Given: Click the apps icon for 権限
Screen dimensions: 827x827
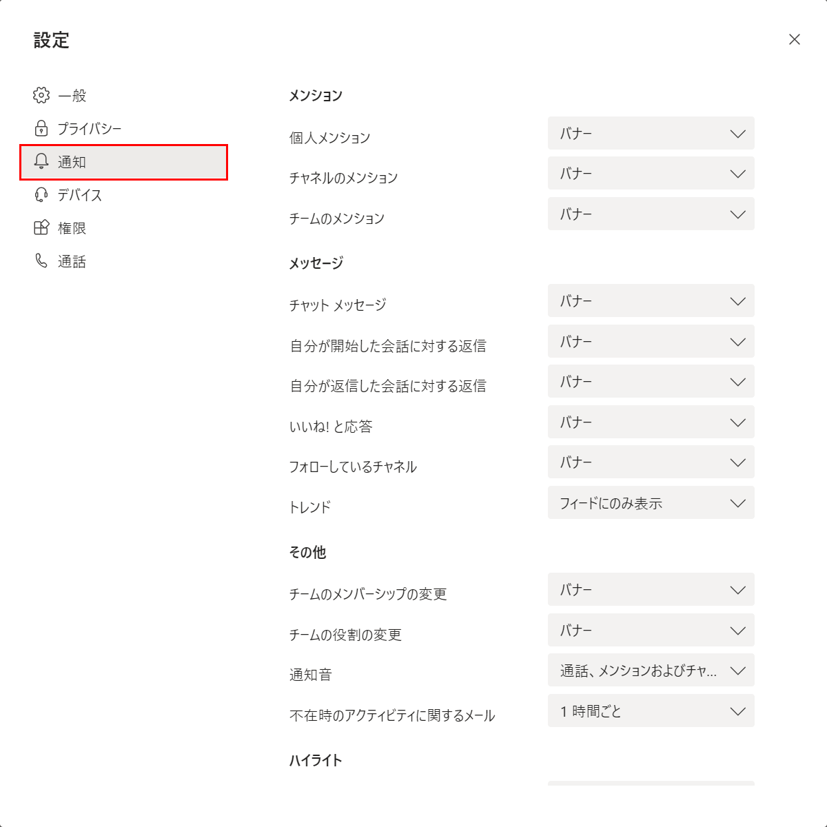Looking at the screenshot, I should (41, 227).
